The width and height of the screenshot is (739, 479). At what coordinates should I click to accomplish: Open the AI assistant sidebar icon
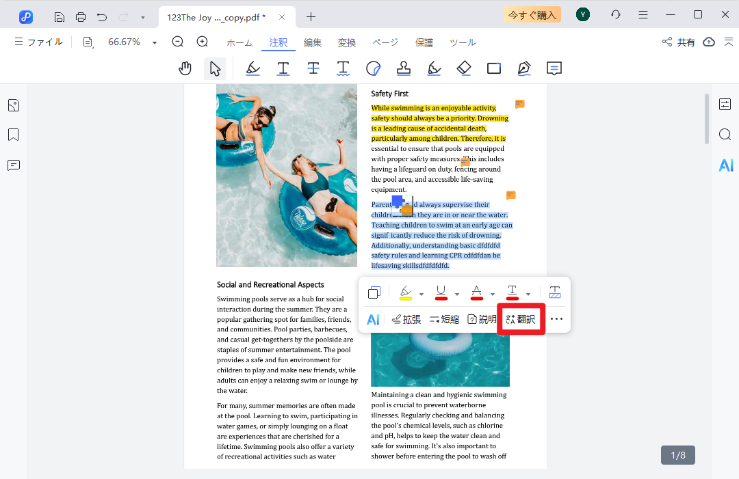pos(725,165)
